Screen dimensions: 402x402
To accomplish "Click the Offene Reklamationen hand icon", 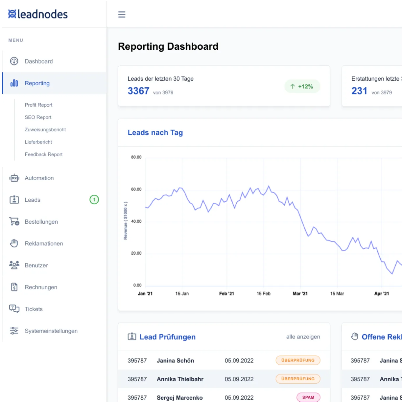I will pos(354,337).
